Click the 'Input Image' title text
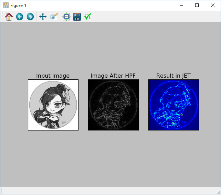 coord(53,76)
